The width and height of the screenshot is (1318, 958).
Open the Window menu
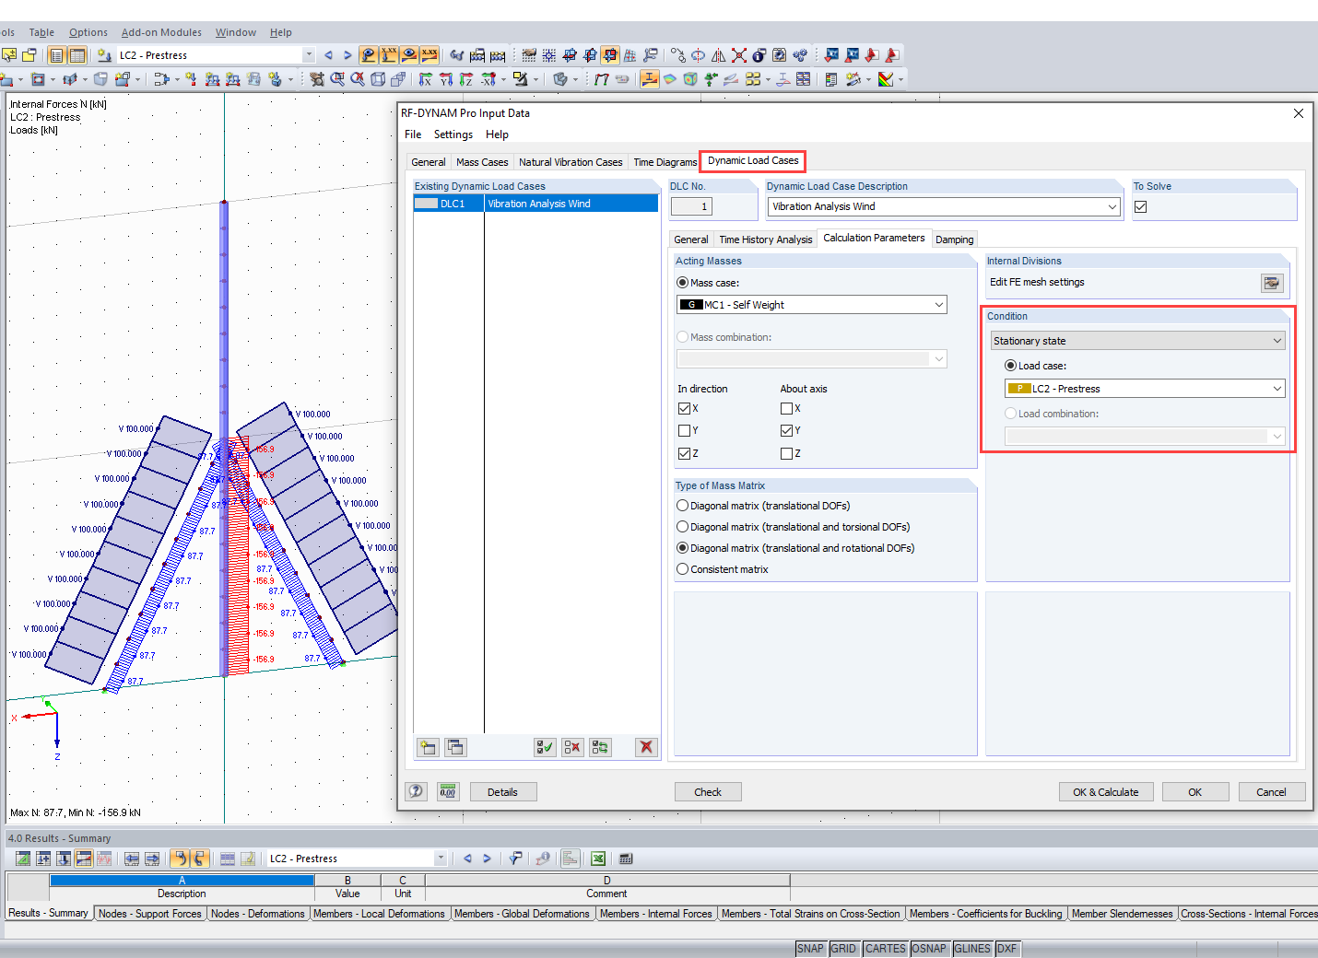click(x=236, y=32)
